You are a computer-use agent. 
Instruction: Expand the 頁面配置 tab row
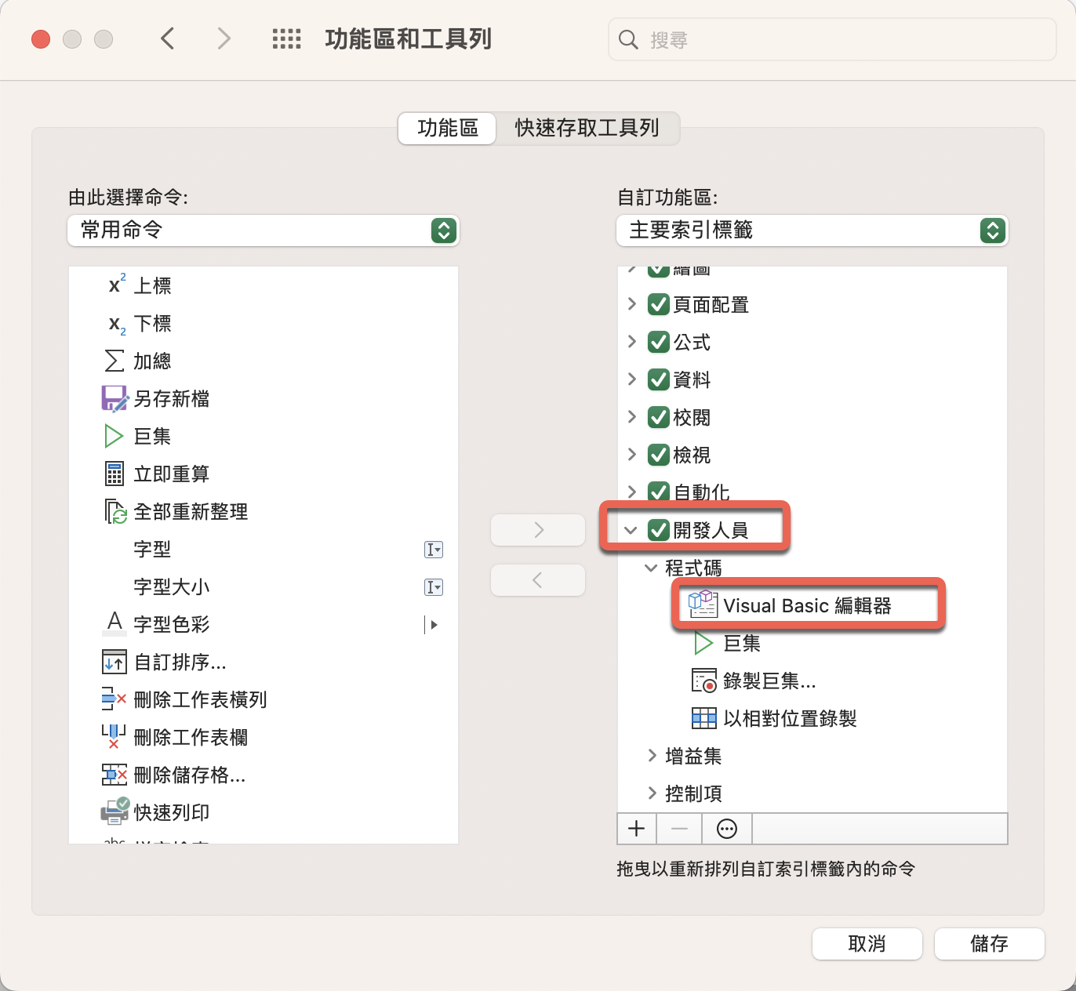tap(632, 304)
